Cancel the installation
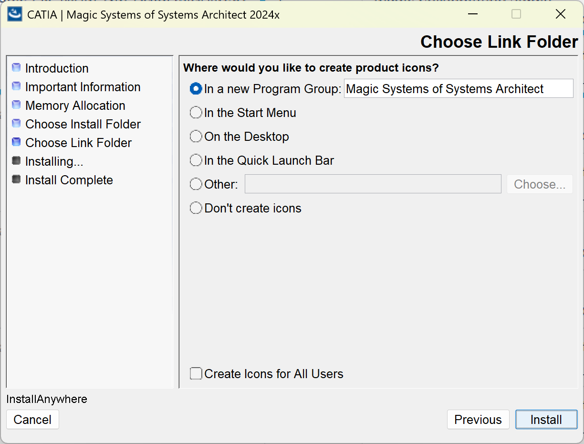 32,420
